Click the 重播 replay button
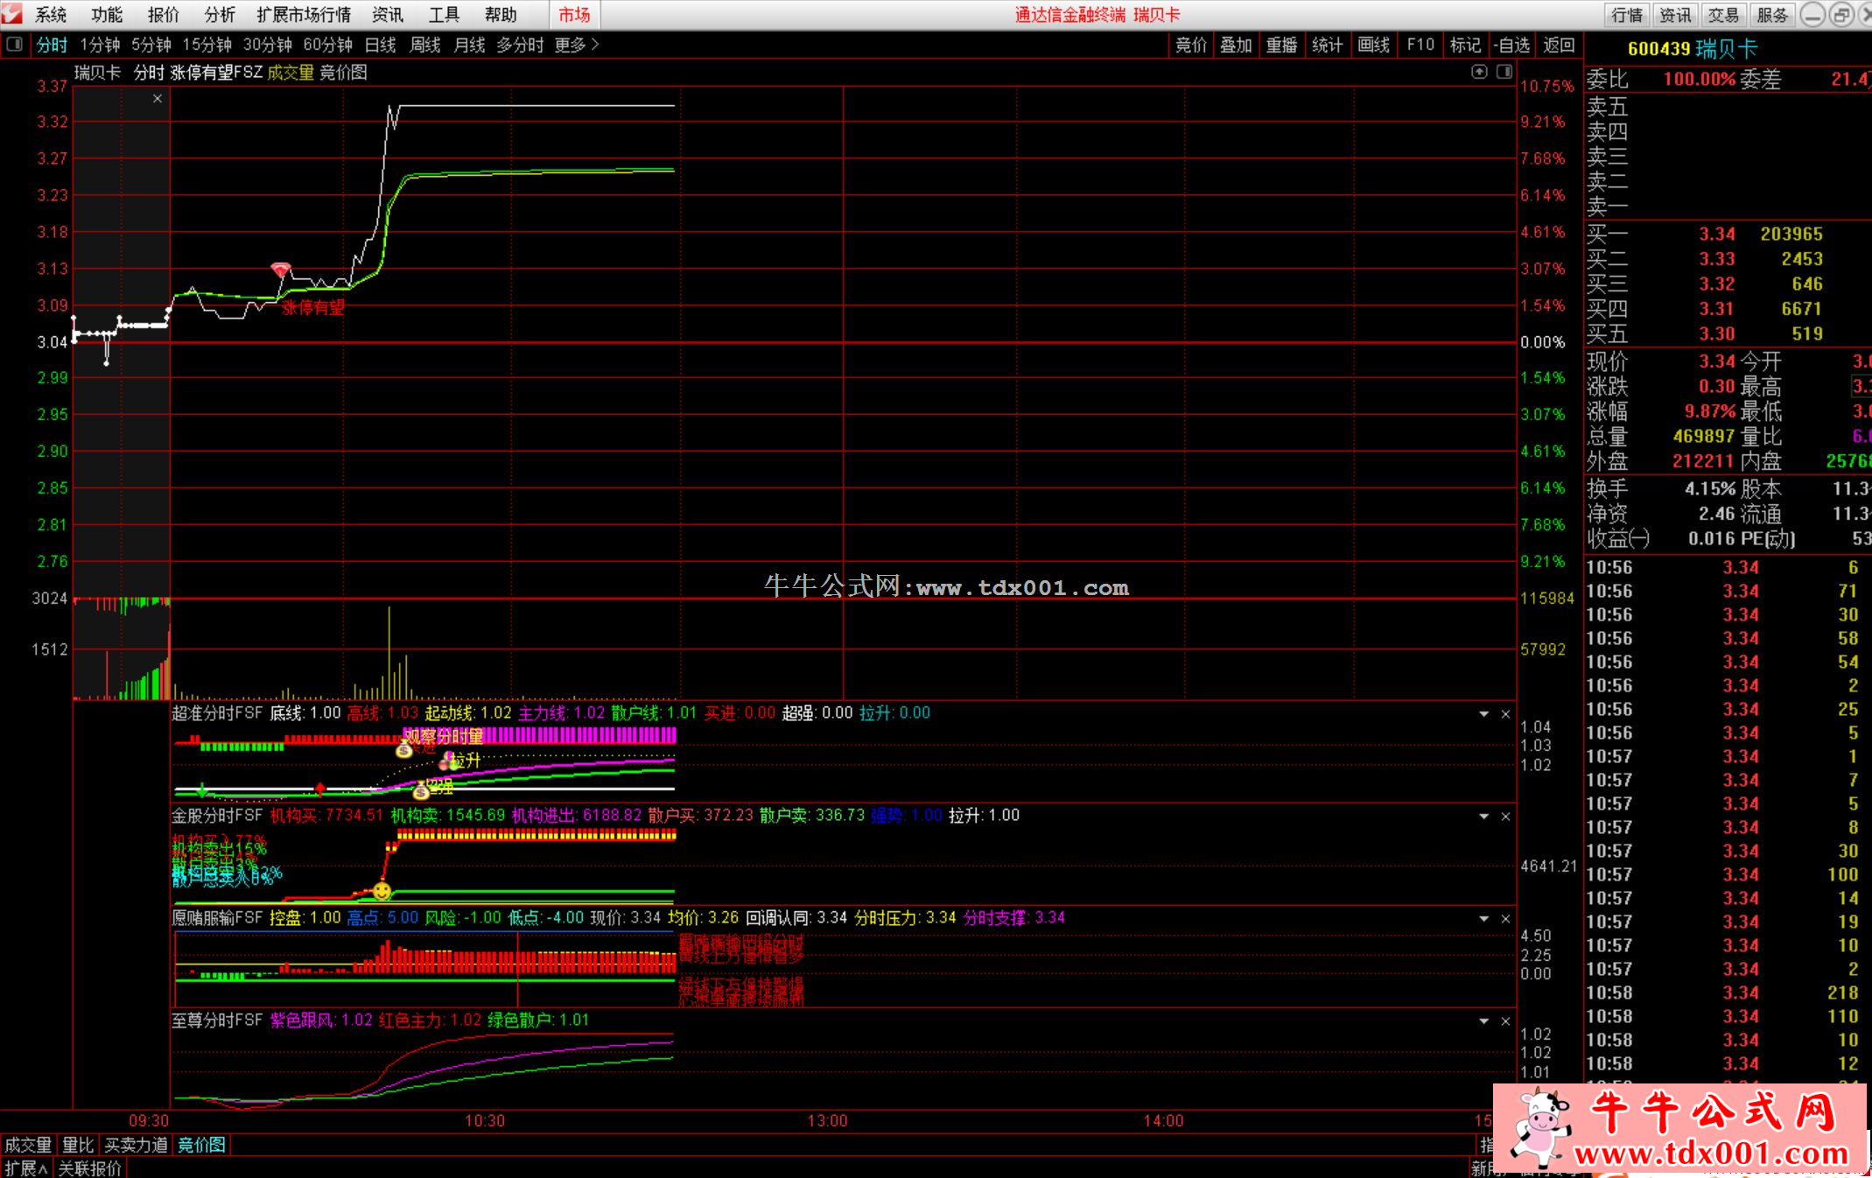1872x1178 pixels. tap(1281, 45)
